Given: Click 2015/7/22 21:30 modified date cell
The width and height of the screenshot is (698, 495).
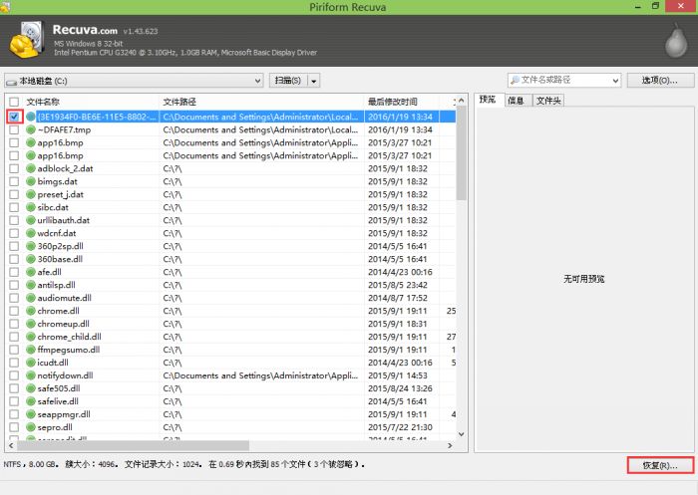Looking at the screenshot, I should pos(400,427).
